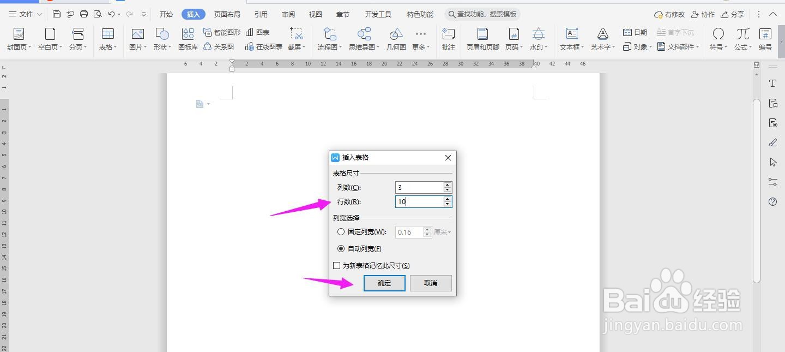Insert a blank page with 空白页
Screen dimensions: 785x352
pos(50,39)
